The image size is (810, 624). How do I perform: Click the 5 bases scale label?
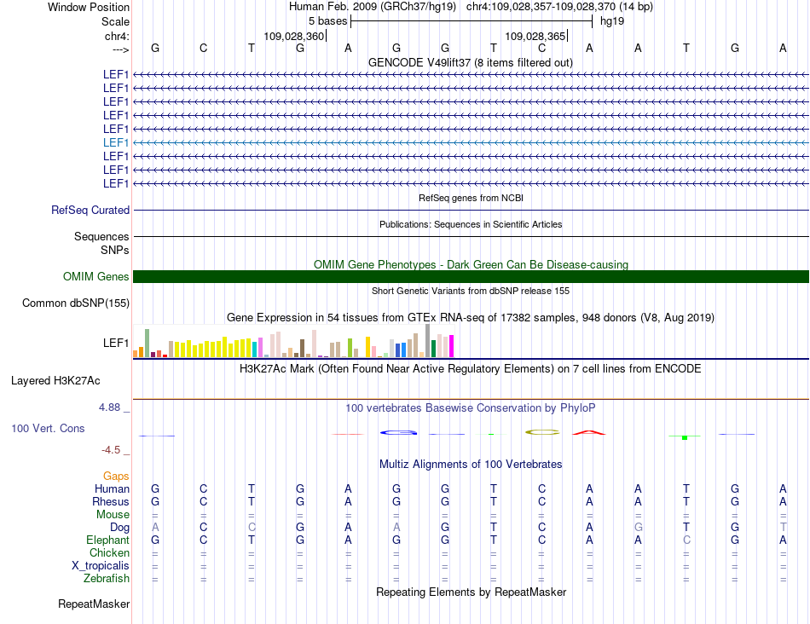pos(327,21)
